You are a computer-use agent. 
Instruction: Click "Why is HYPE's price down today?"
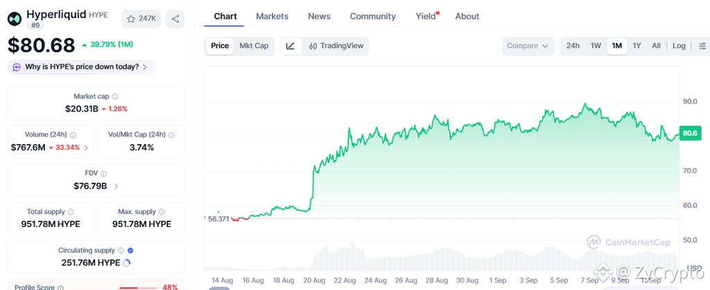(x=82, y=67)
